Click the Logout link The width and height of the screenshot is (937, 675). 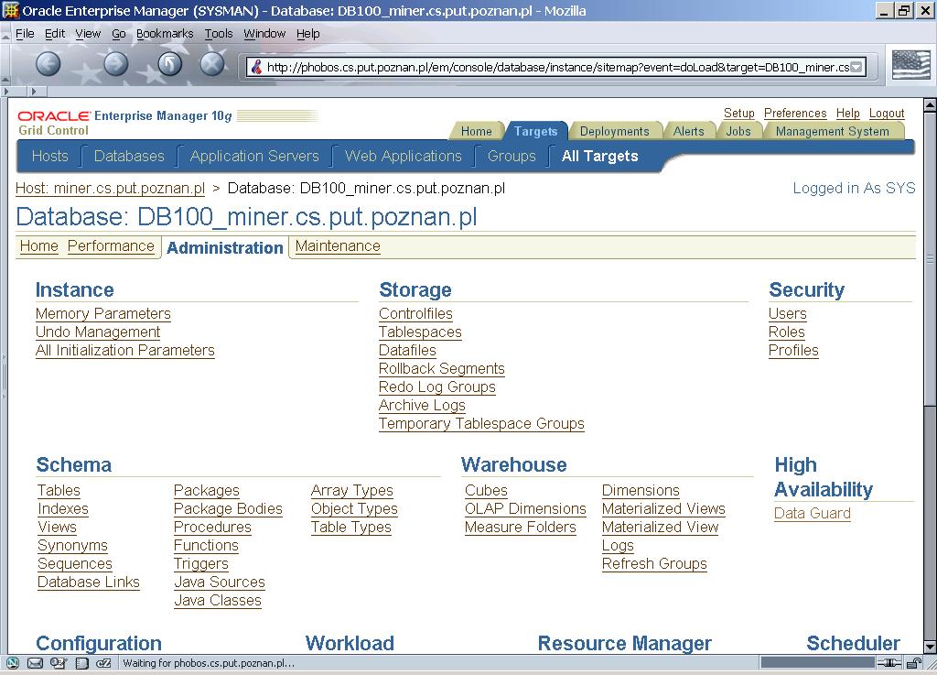887,113
